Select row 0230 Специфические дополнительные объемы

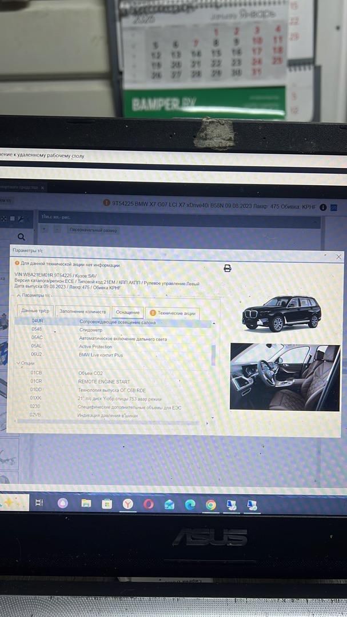click(113, 407)
